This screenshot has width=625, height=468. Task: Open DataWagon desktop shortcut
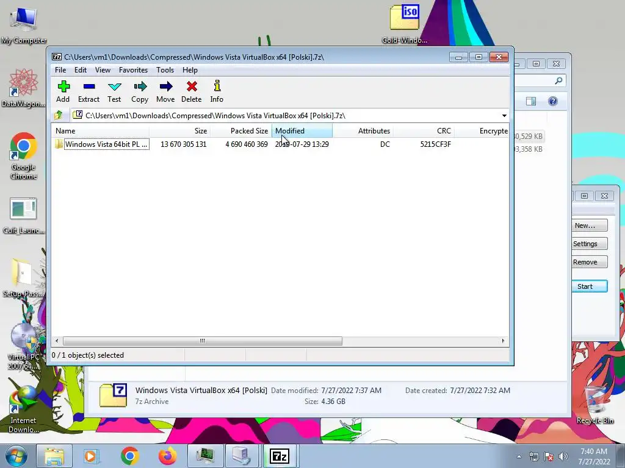click(24, 88)
